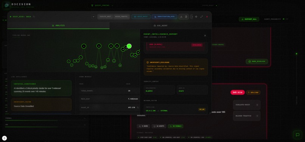Viewport: 305px width, 142px height.
Task: Select the first large node in the timeline map
Action: click(x=84, y=46)
